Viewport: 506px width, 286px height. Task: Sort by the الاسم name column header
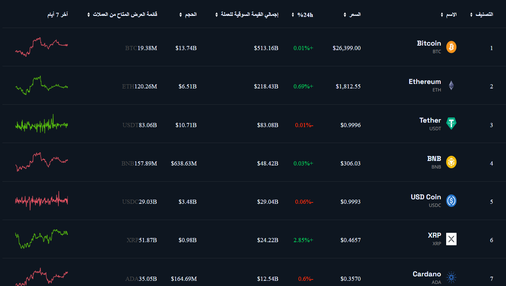(x=449, y=15)
